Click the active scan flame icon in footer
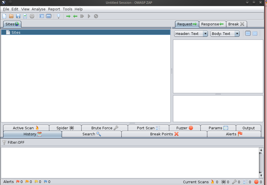This screenshot has height=185, width=267. pos(212,182)
